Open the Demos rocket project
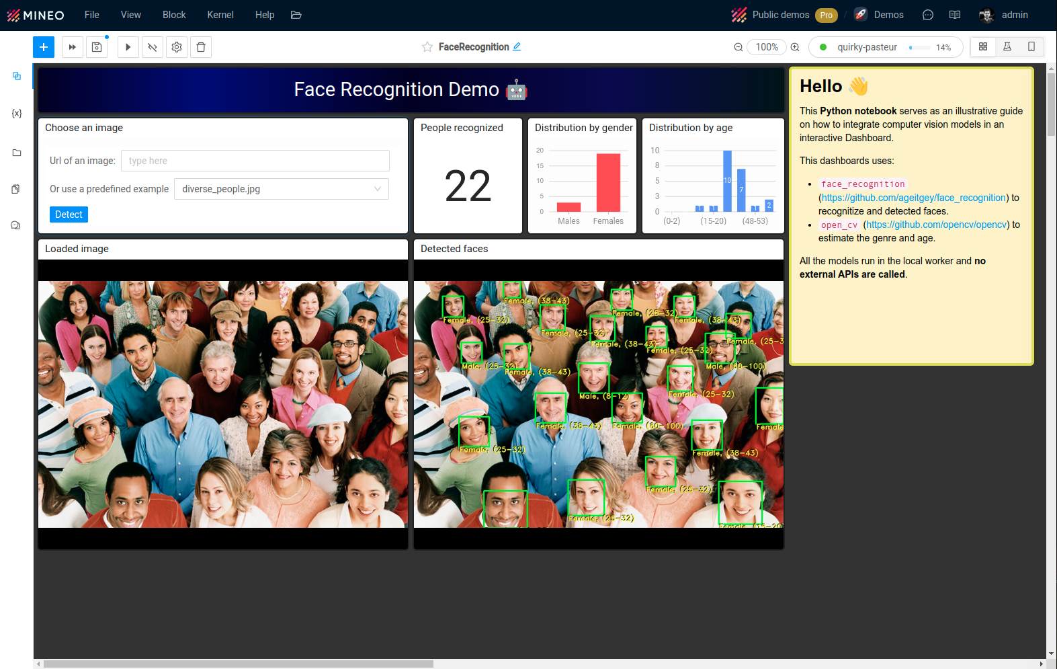Image resolution: width=1057 pixels, height=669 pixels. [x=879, y=15]
